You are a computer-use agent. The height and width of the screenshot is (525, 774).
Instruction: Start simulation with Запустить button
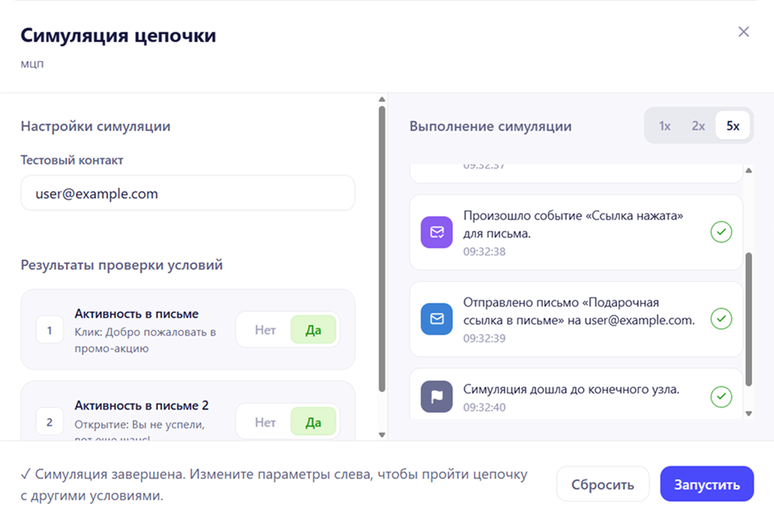707,484
